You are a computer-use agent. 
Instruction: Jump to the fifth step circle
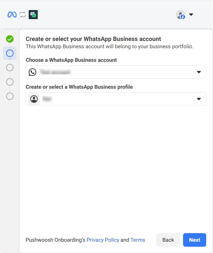point(10,96)
